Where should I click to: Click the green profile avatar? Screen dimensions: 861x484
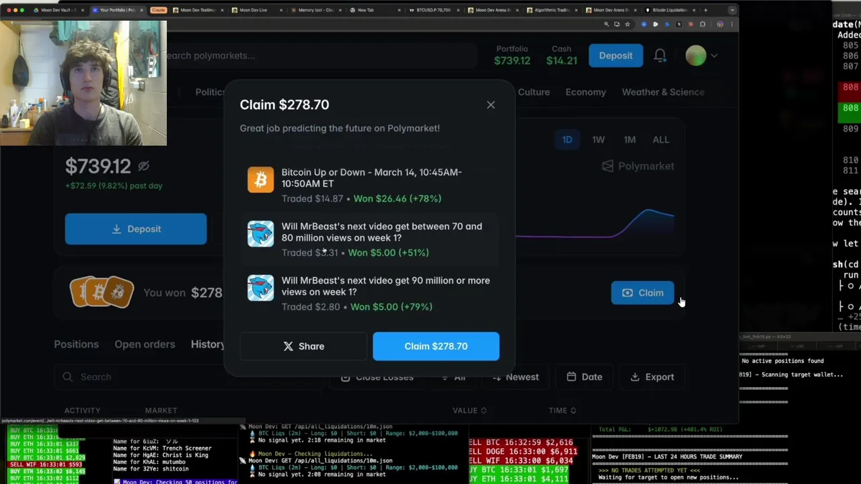click(696, 56)
